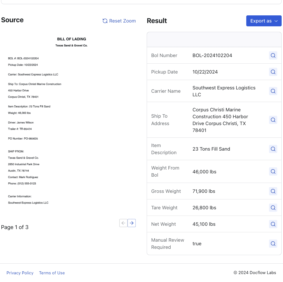
Task: Open the source highlight for Item Description
Action: point(273,149)
